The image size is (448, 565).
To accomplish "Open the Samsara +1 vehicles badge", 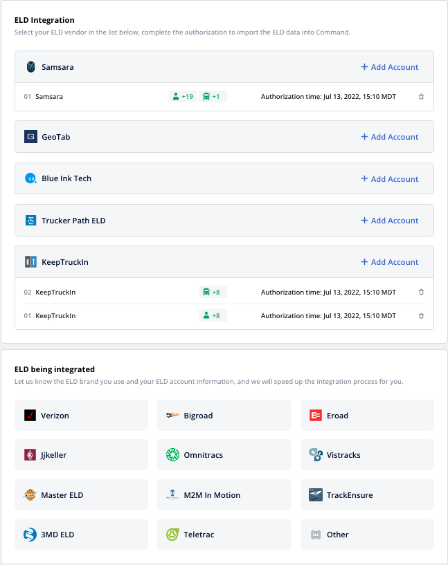I will 213,97.
